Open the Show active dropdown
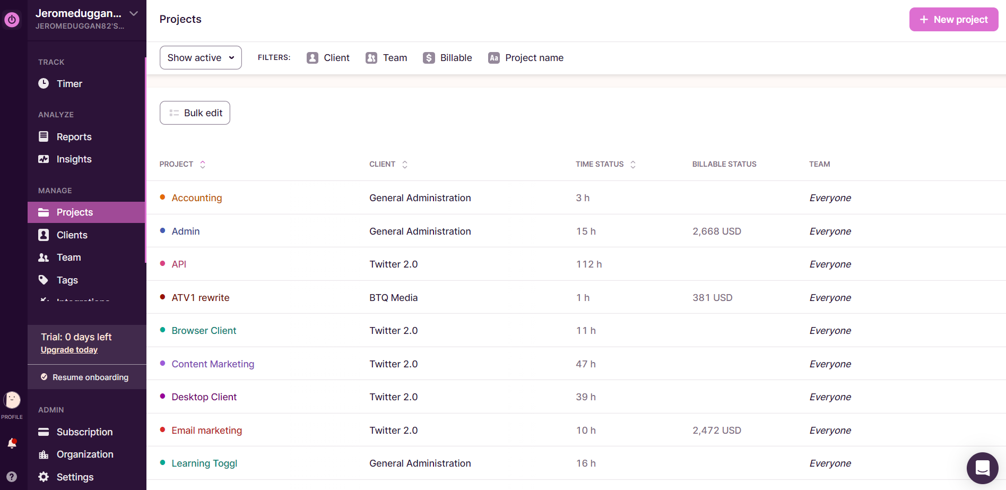The height and width of the screenshot is (490, 1006). tap(201, 57)
